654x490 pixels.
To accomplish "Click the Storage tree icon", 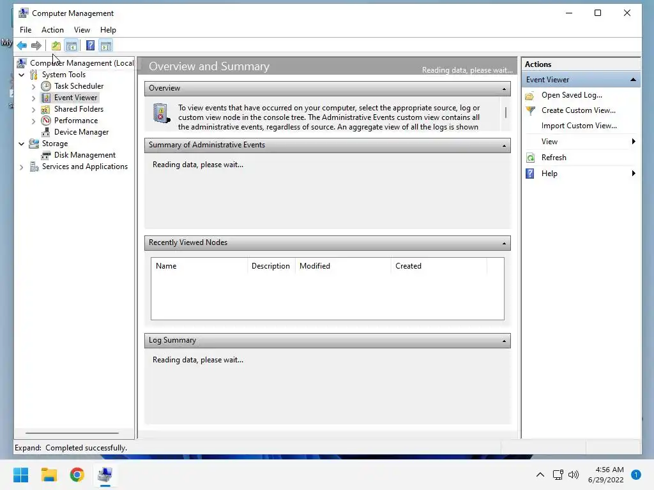I will point(34,144).
